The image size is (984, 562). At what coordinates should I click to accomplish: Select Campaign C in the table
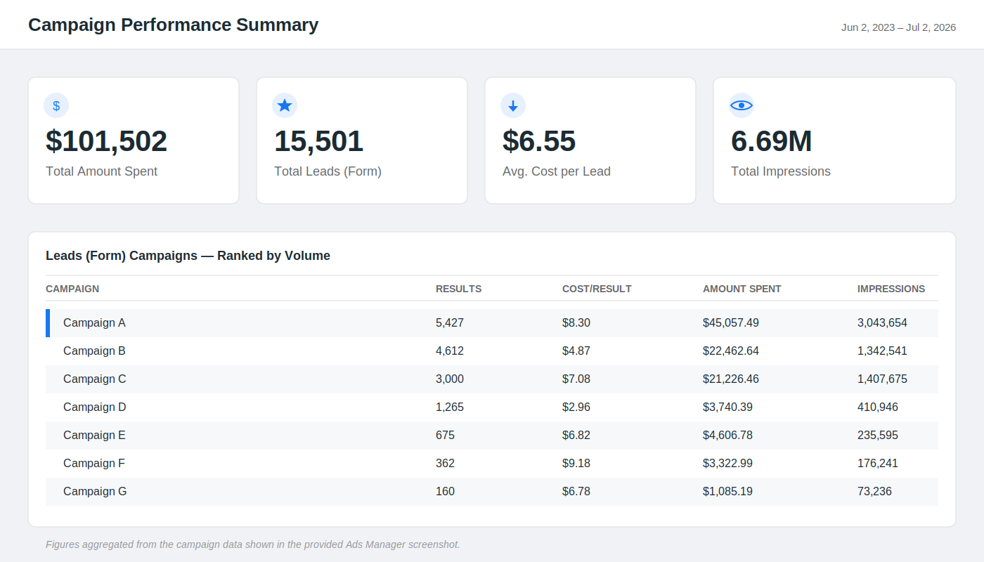pos(492,379)
